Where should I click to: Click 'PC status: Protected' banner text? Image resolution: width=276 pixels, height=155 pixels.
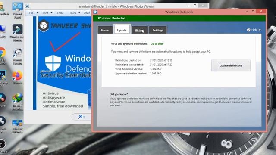click(x=111, y=18)
